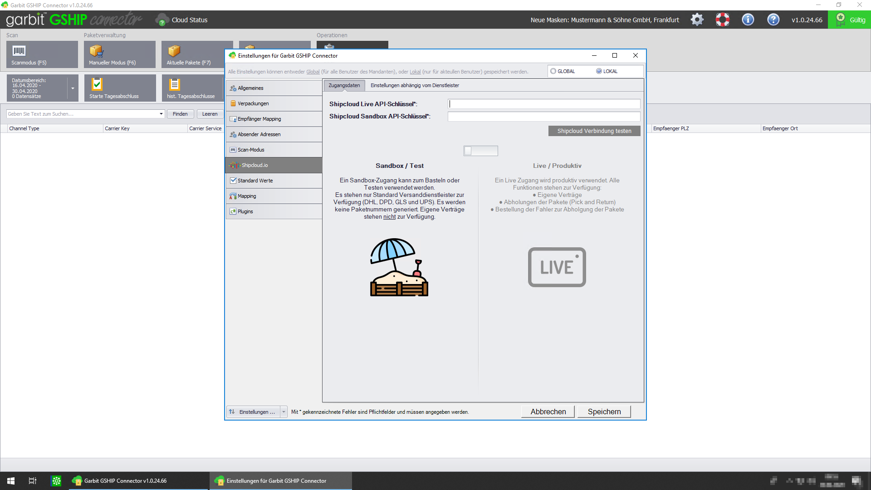This screenshot has width=871, height=490.
Task: Open Manueller Modus (F6) package icon
Action: tap(96, 51)
